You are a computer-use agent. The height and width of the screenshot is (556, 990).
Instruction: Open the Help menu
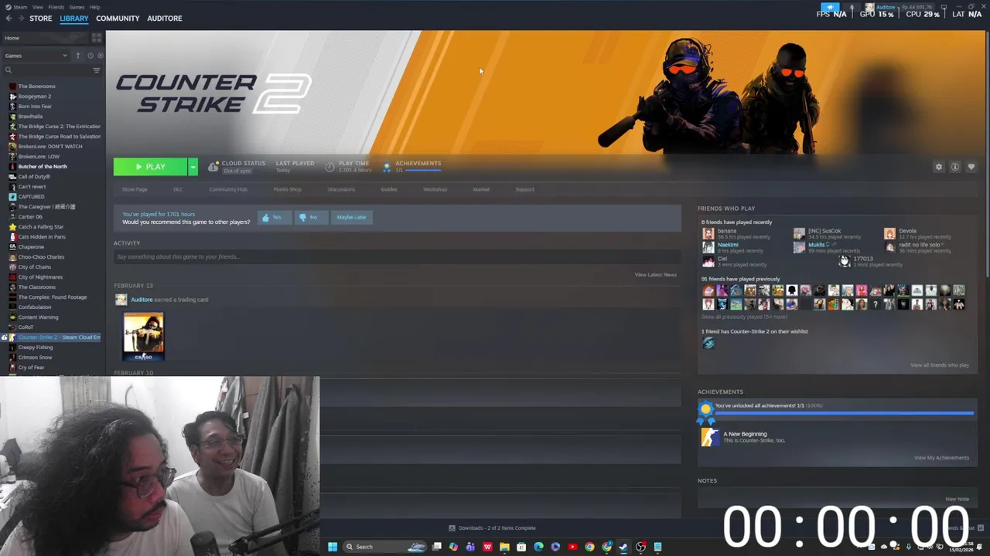pyautogui.click(x=94, y=7)
